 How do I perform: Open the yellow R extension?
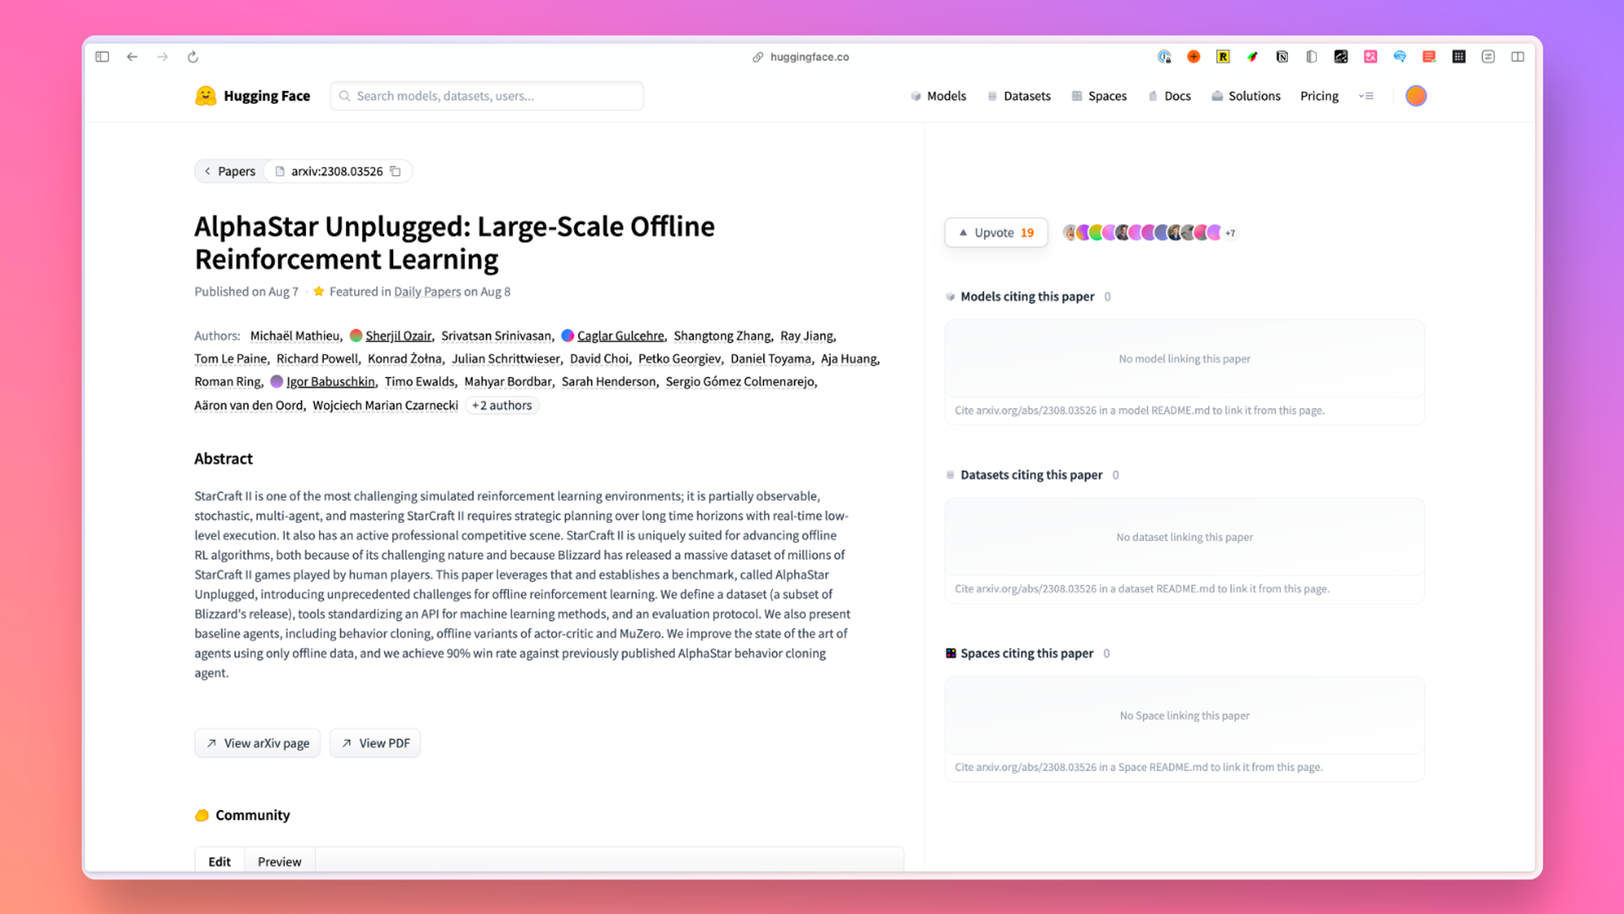(1223, 57)
